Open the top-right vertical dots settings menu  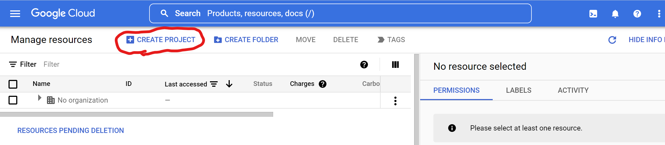[x=659, y=14]
